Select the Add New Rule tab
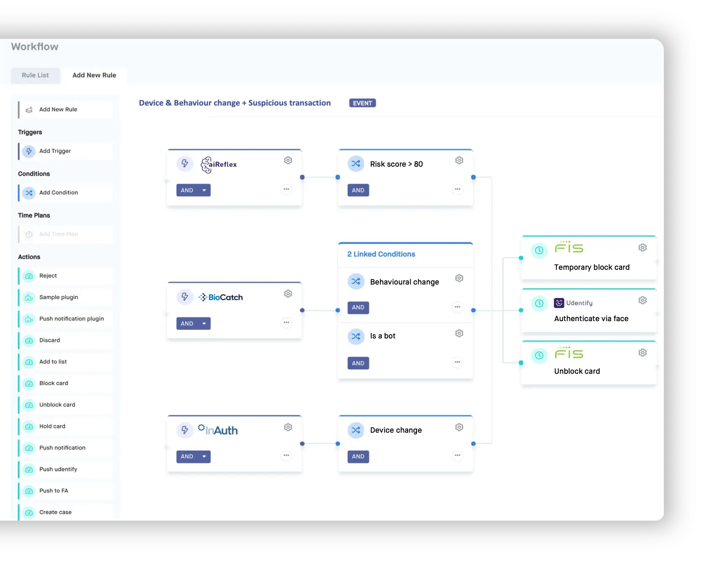705x564 pixels. point(94,75)
